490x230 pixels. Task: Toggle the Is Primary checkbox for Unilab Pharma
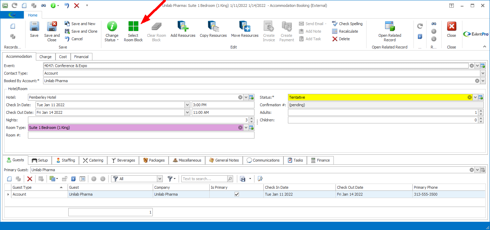pyautogui.click(x=237, y=194)
